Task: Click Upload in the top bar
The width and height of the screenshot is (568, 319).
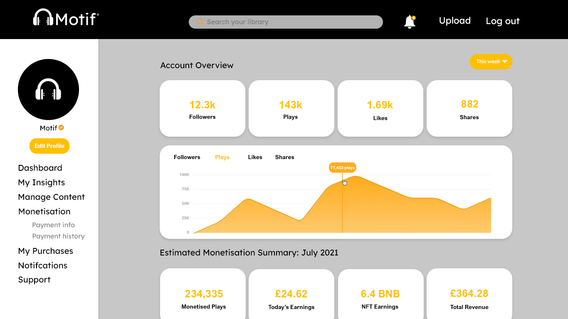Action: click(454, 21)
